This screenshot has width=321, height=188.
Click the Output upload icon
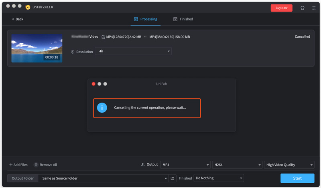pyautogui.click(x=143, y=165)
